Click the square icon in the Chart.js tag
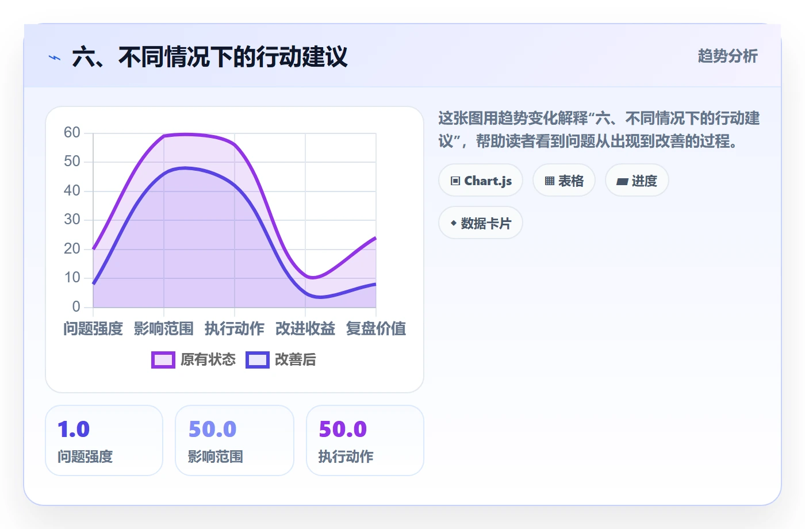Viewport: 805px width, 529px height. (x=455, y=181)
